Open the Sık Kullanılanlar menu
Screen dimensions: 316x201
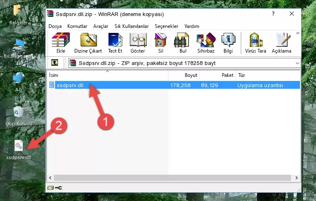131,26
